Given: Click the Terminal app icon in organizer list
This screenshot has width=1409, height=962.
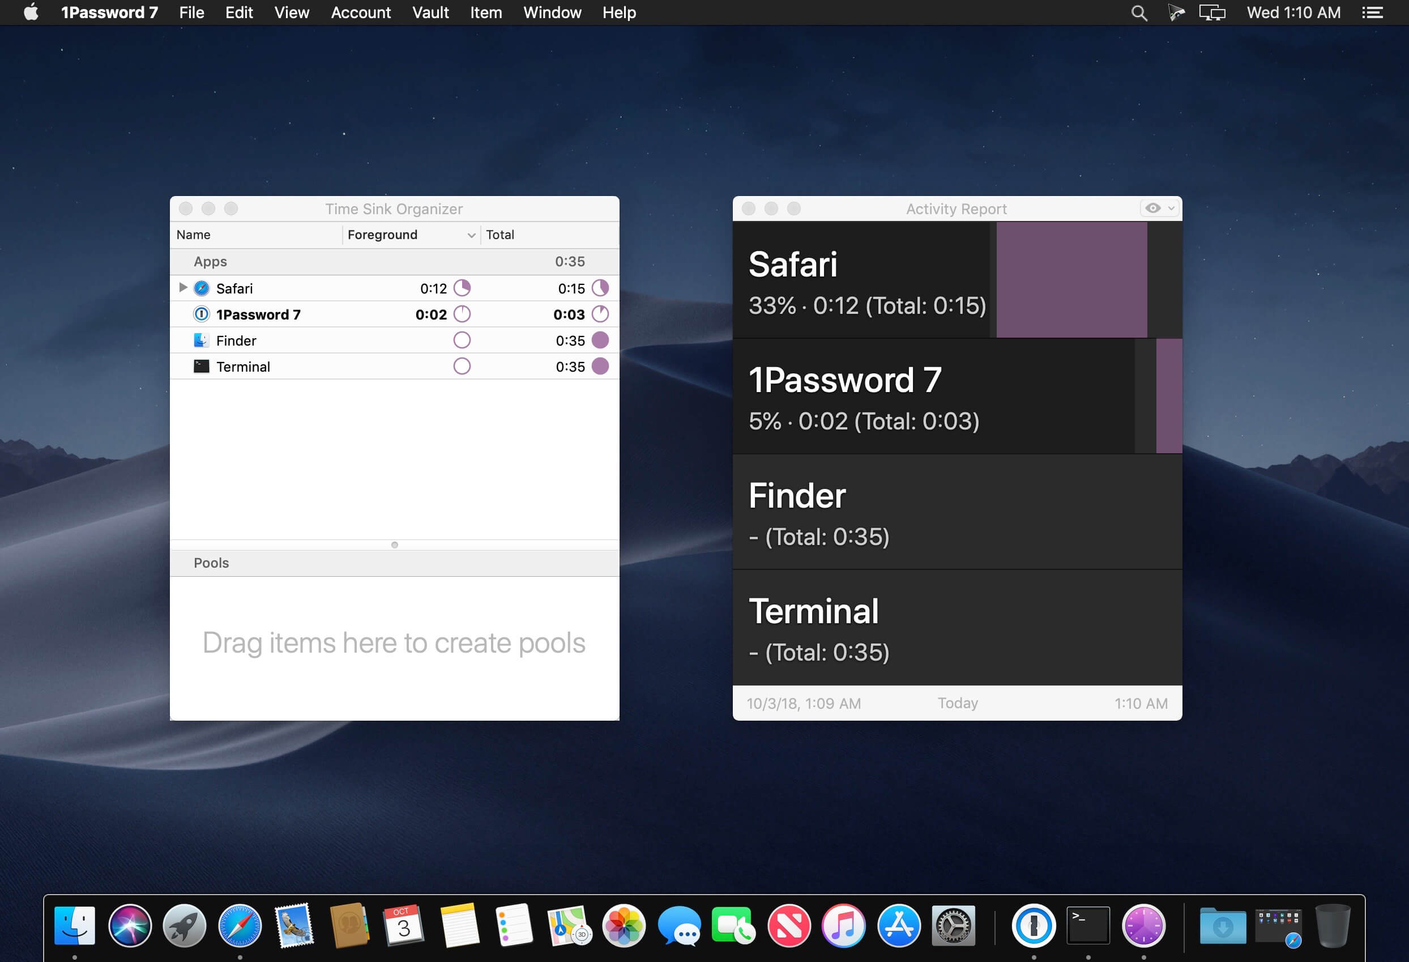Looking at the screenshot, I should pyautogui.click(x=201, y=367).
